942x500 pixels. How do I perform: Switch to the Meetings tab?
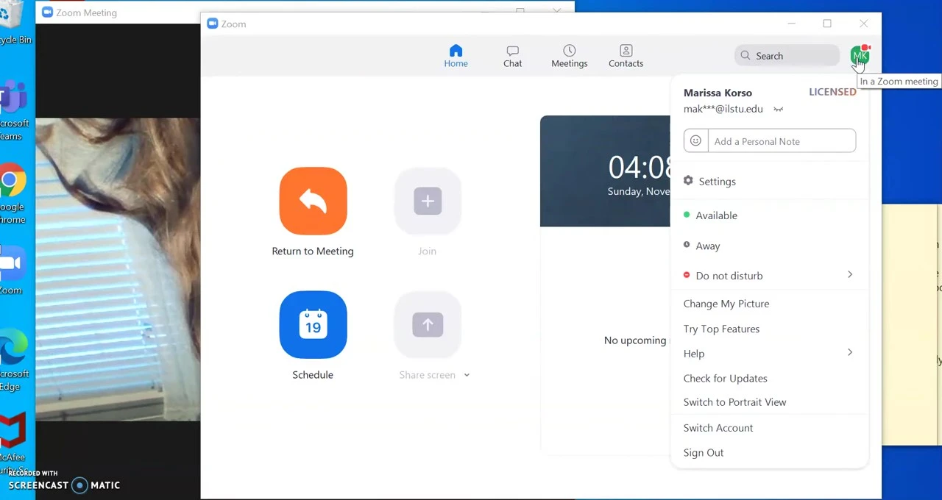(569, 56)
